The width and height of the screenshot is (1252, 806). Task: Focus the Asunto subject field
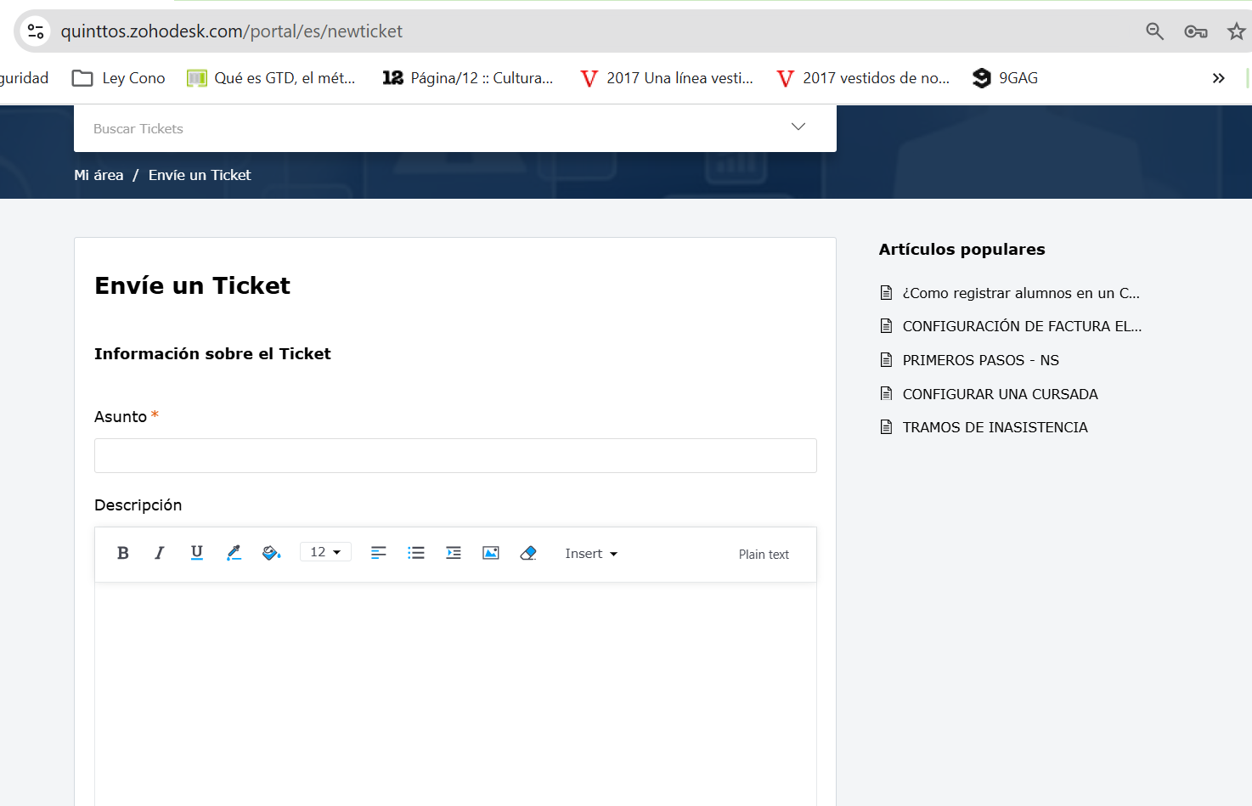coord(455,455)
